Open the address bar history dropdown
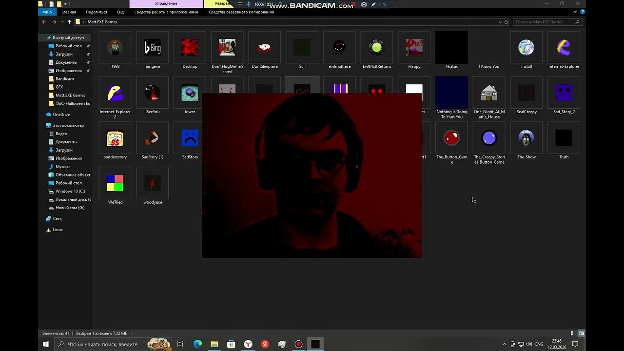The width and height of the screenshot is (624, 351). click(x=500, y=22)
